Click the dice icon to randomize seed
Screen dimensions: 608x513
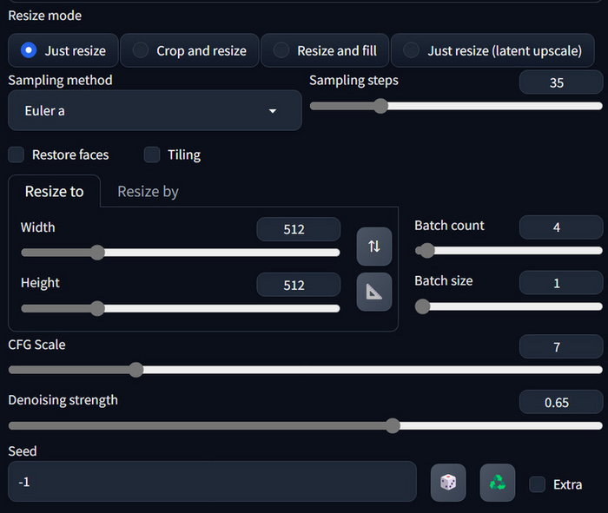click(448, 483)
